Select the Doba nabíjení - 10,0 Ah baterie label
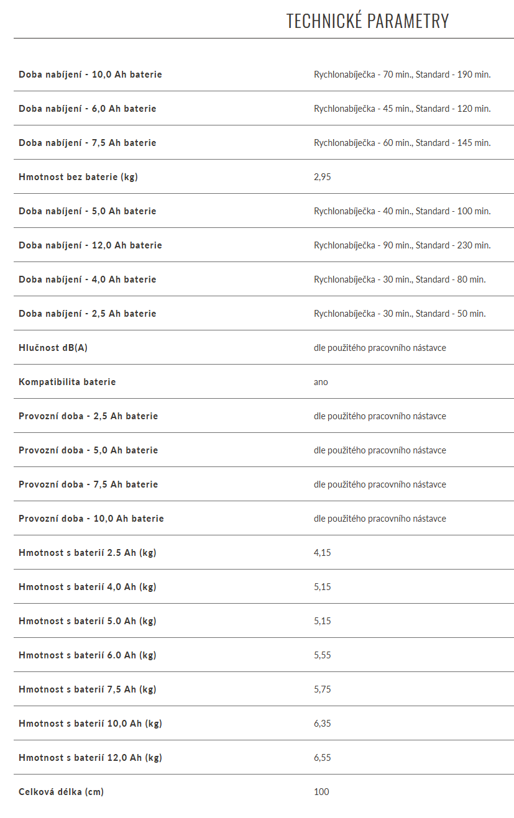514x818 pixels. 90,75
